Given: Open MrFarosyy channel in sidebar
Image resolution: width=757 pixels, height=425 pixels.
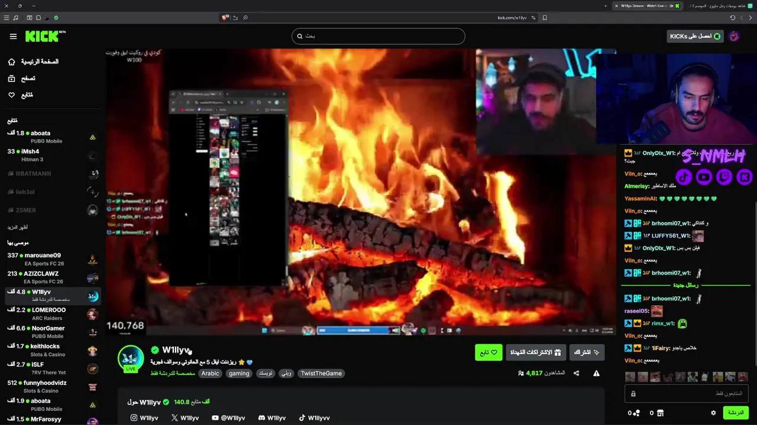Looking at the screenshot, I should click(52, 419).
